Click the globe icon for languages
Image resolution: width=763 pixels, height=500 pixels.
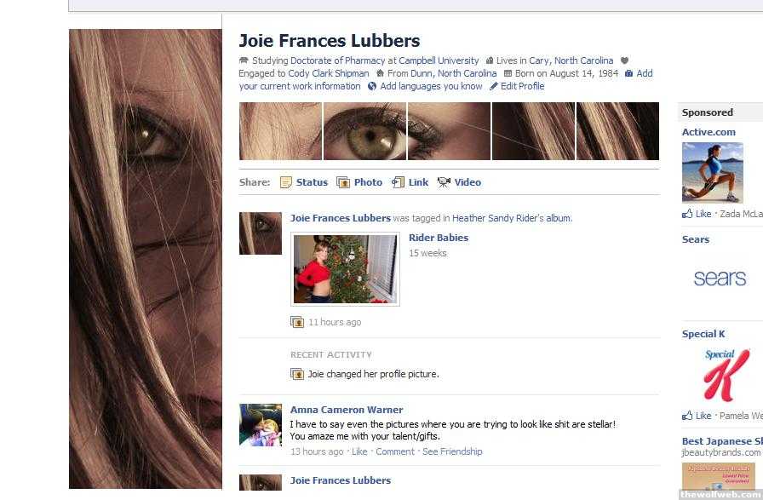click(x=372, y=86)
